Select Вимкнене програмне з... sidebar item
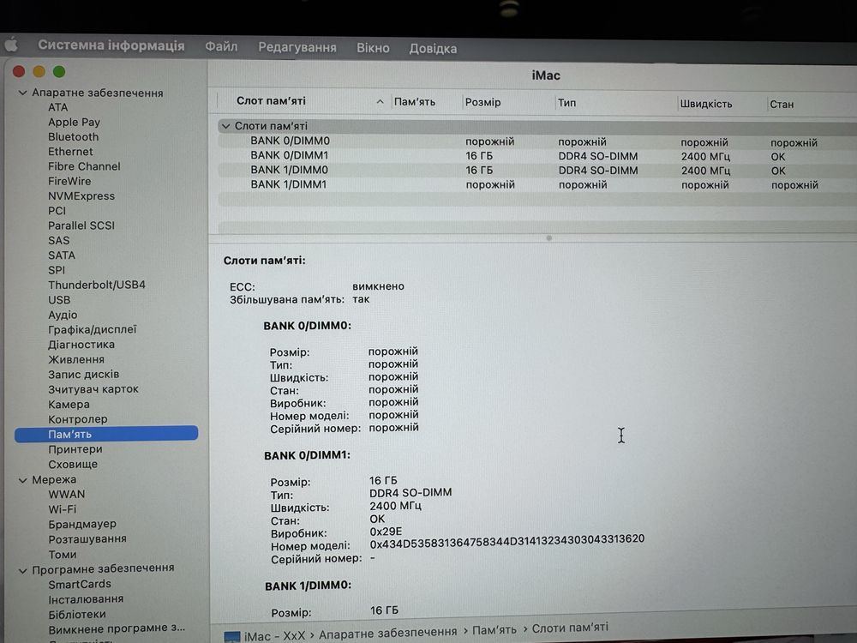This screenshot has width=857, height=643. 117,628
